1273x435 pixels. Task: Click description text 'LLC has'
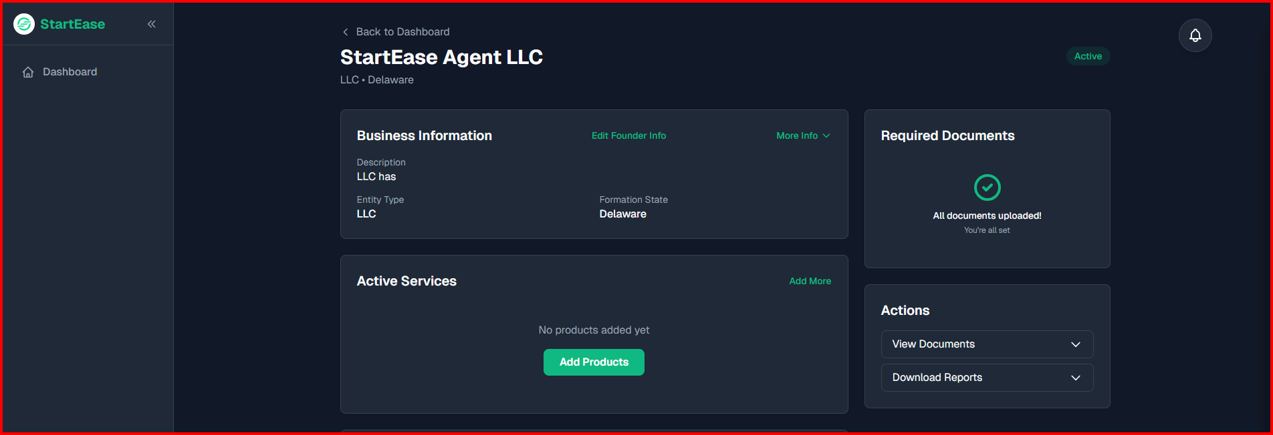coord(376,177)
